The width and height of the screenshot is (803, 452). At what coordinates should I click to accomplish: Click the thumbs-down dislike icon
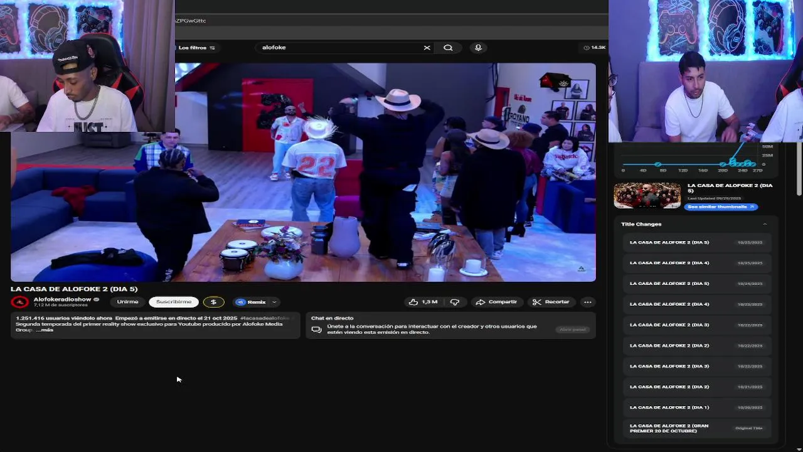(x=455, y=302)
